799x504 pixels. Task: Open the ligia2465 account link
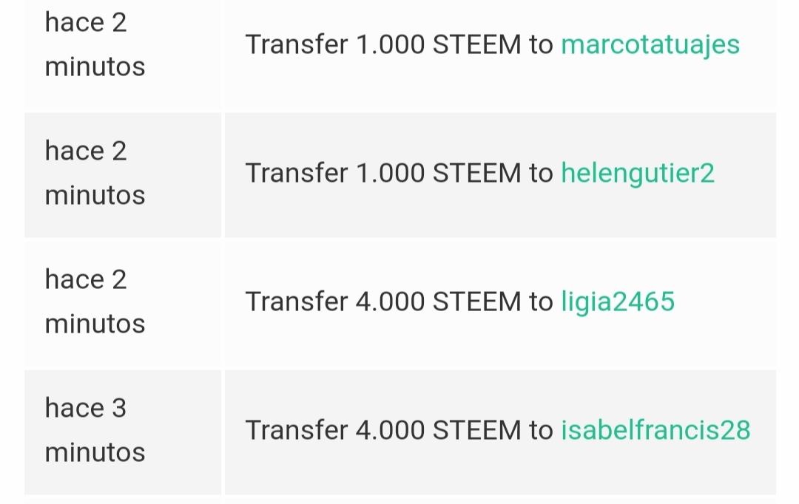(x=618, y=302)
